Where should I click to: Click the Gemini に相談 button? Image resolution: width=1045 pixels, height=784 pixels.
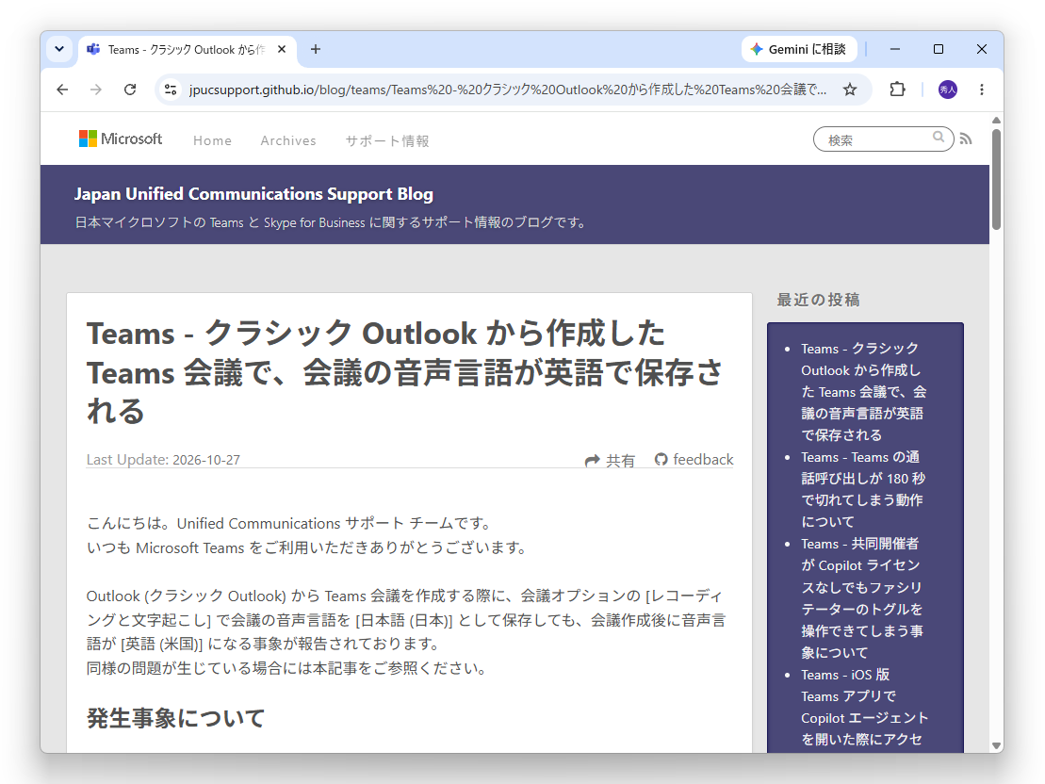click(x=798, y=49)
